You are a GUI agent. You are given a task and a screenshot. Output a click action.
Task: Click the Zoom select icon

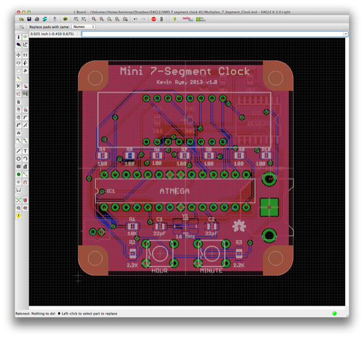(125, 19)
